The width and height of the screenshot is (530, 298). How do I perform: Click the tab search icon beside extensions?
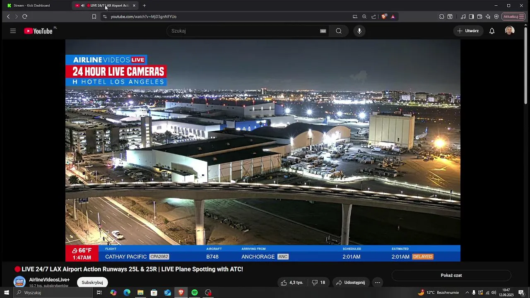pyautogui.click(x=450, y=17)
